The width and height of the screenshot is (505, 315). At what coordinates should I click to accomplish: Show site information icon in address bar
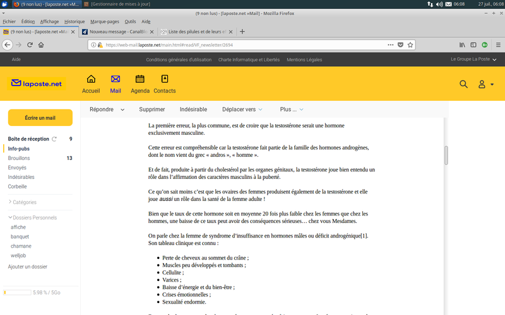93,45
